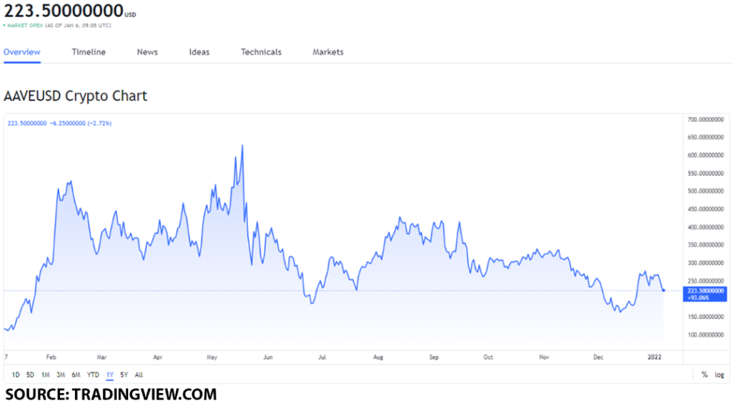Viewport: 732px width, 406px height.
Task: Click the 223.50000000 USD price headline
Action: 69,10
